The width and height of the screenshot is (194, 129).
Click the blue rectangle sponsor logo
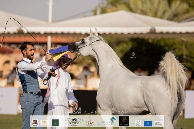(148, 124)
